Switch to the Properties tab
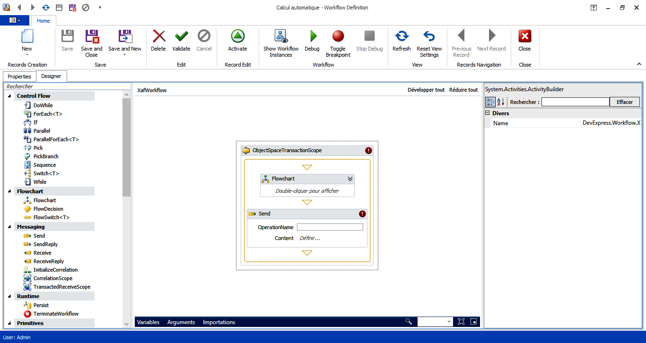This screenshot has width=646, height=343. [x=19, y=76]
